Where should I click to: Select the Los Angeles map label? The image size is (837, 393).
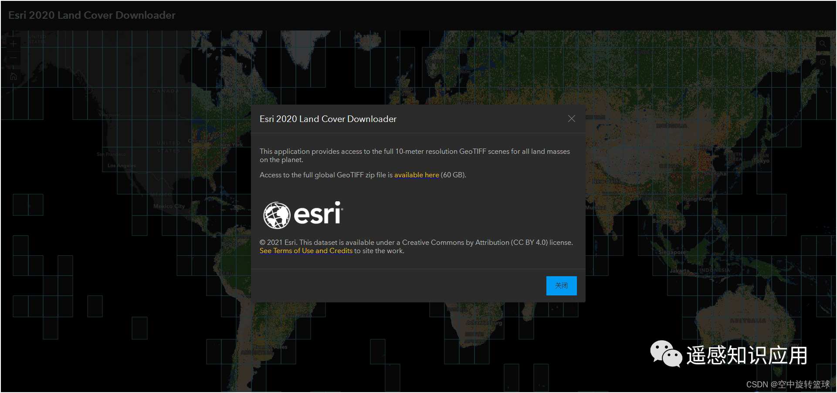click(x=122, y=166)
